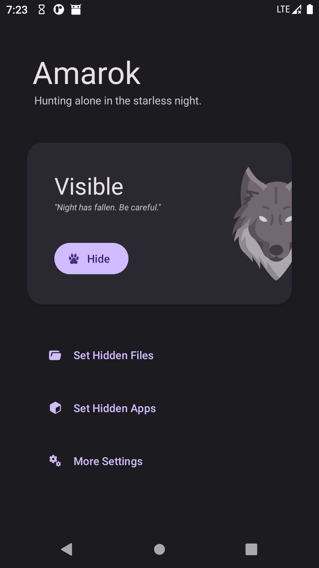The height and width of the screenshot is (568, 319).
Task: Tap the "Hunting alone" subtitle text
Action: tap(118, 101)
